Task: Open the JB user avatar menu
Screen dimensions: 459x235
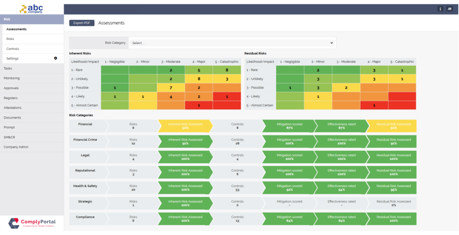Action: point(449,9)
